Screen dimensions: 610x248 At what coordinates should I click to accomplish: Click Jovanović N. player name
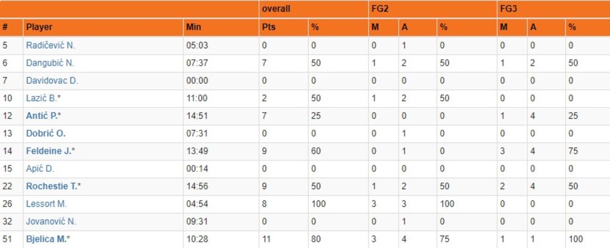(x=51, y=222)
